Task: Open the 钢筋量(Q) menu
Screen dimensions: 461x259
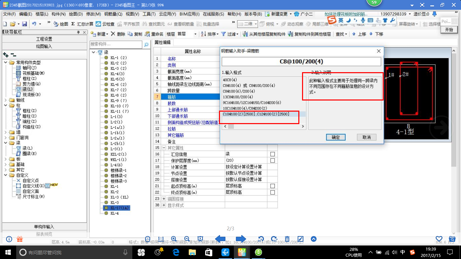Action: (113, 14)
